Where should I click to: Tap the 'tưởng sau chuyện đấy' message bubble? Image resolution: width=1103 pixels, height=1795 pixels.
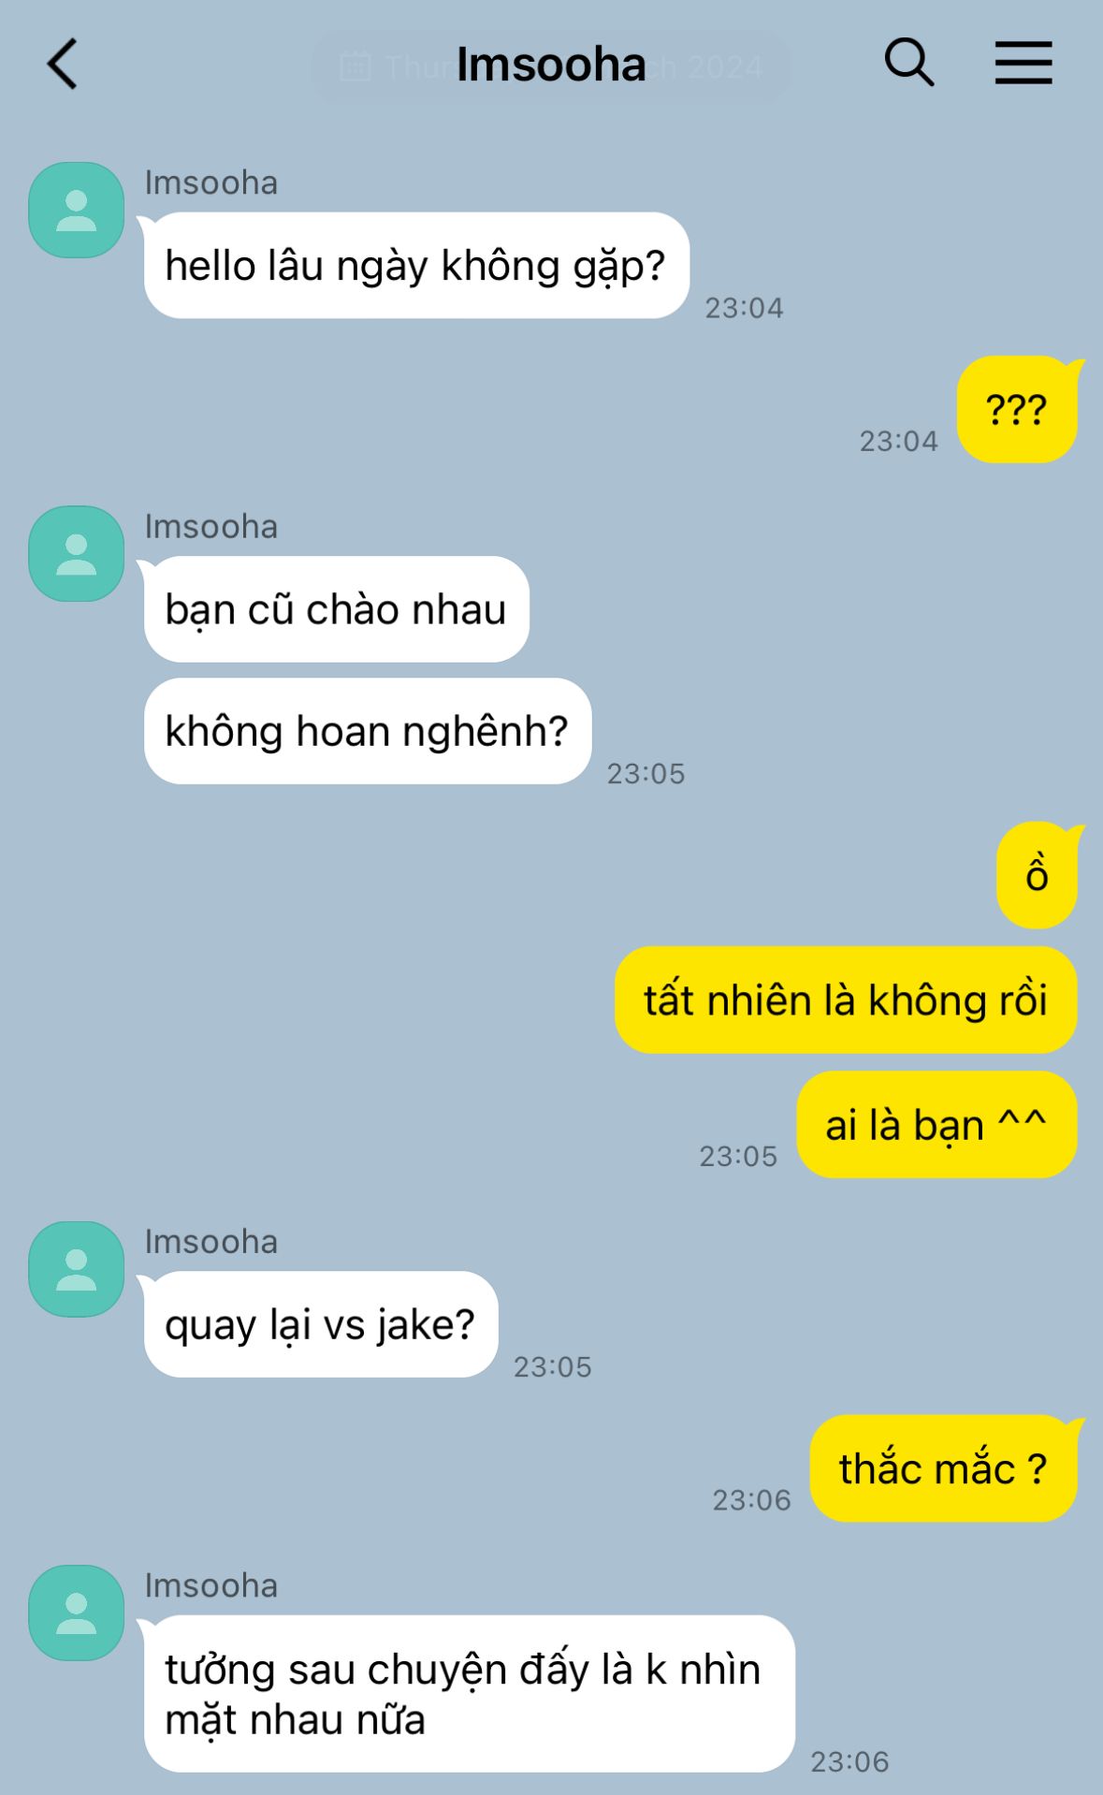point(469,1694)
